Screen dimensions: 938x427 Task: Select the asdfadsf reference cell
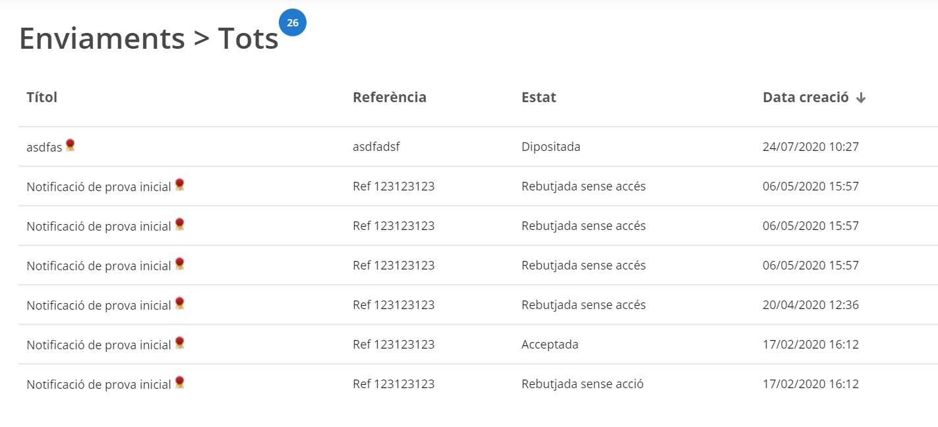376,146
